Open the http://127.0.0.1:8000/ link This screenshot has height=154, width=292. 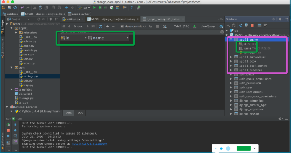click(89, 144)
